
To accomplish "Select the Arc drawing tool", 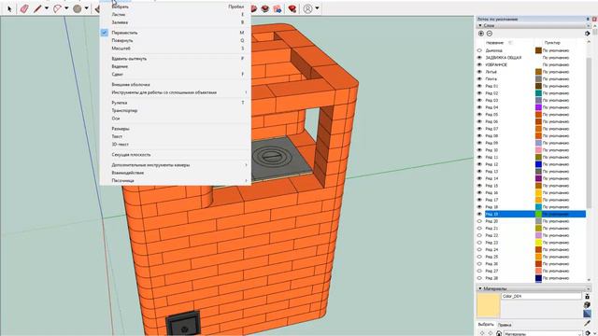I will coord(57,8).
